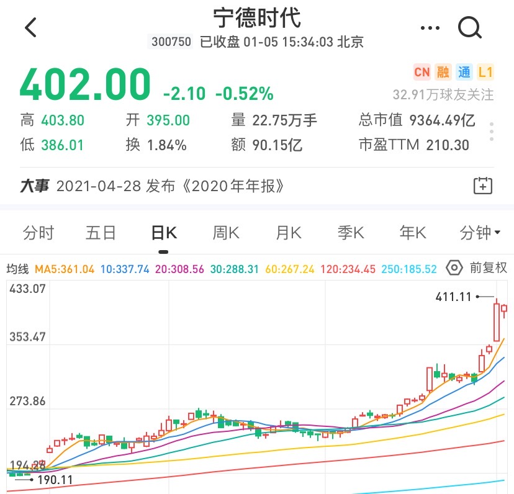This screenshot has height=494, width=514.
Task: Expand more stats via vertical dots
Action: (x=492, y=132)
